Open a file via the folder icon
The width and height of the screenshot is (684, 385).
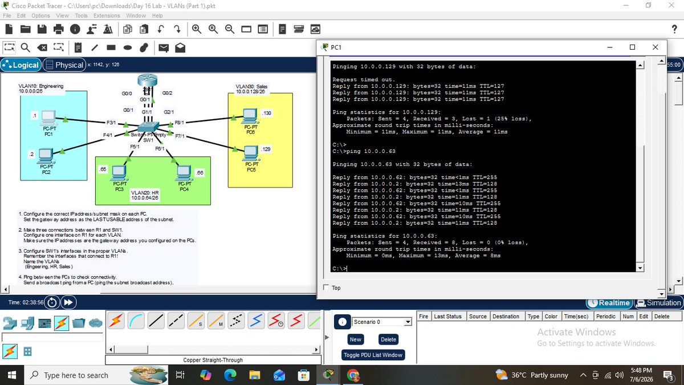click(x=26, y=29)
